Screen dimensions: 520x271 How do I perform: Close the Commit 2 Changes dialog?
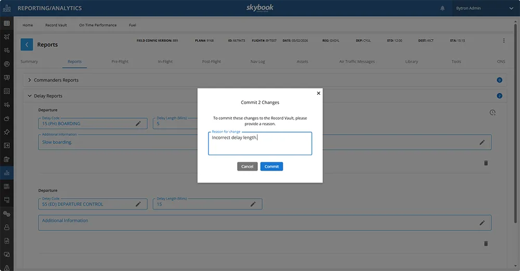319,93
